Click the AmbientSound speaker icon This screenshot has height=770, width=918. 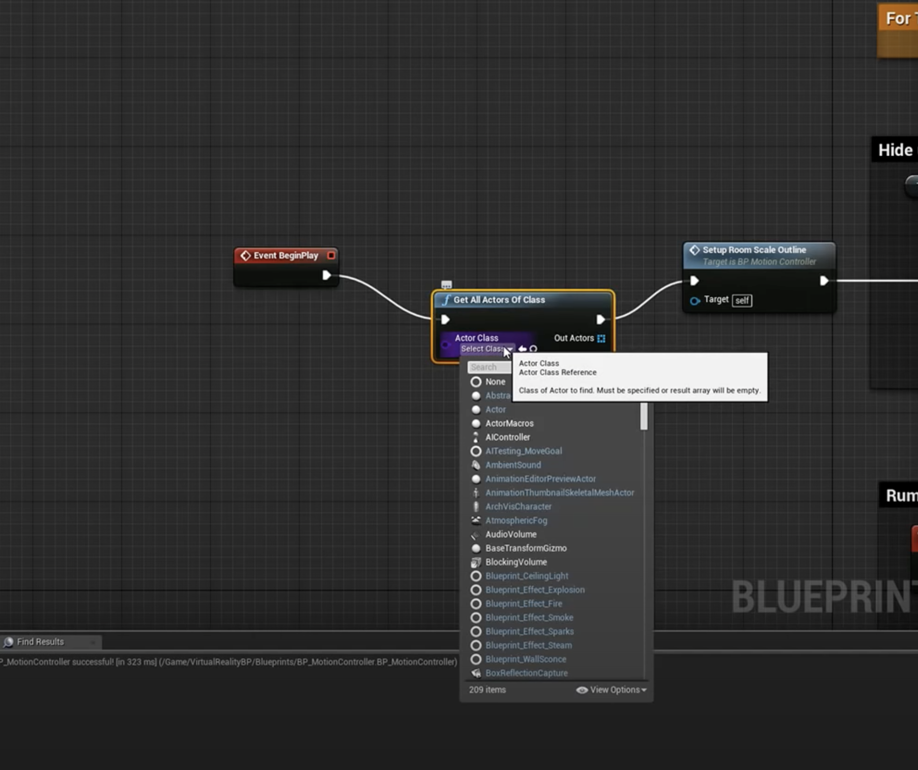tap(476, 465)
